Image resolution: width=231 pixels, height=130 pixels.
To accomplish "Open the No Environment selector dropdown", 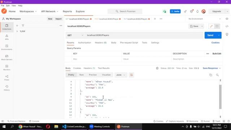I will coord(205,19).
